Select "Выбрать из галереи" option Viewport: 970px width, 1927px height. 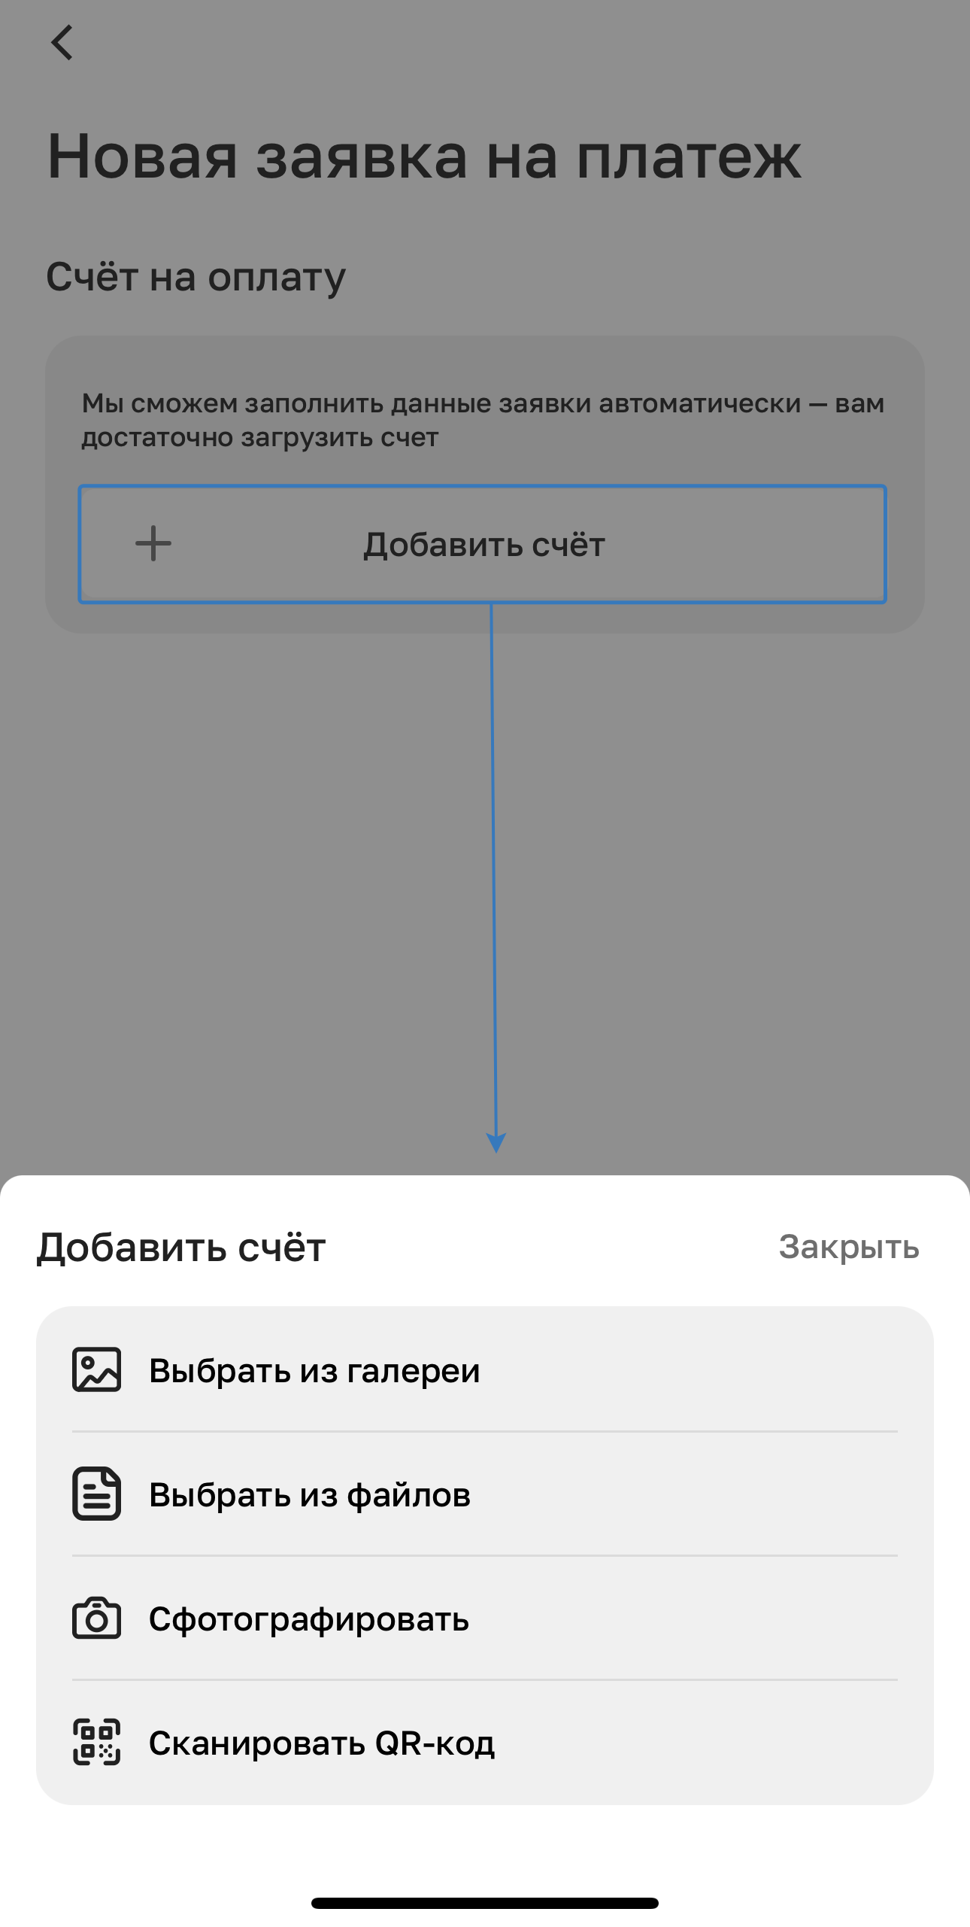point(314,1370)
